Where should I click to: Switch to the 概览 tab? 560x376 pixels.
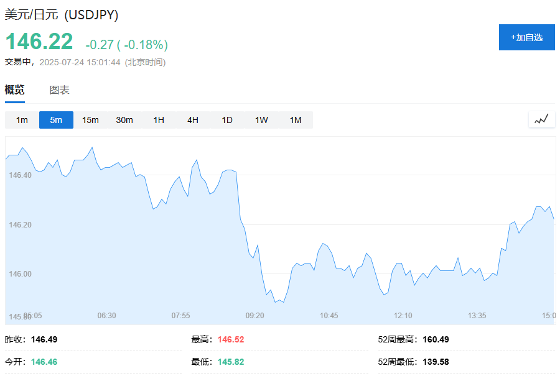click(15, 90)
